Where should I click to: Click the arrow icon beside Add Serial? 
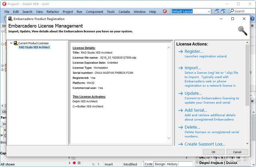pyautogui.click(x=180, y=111)
